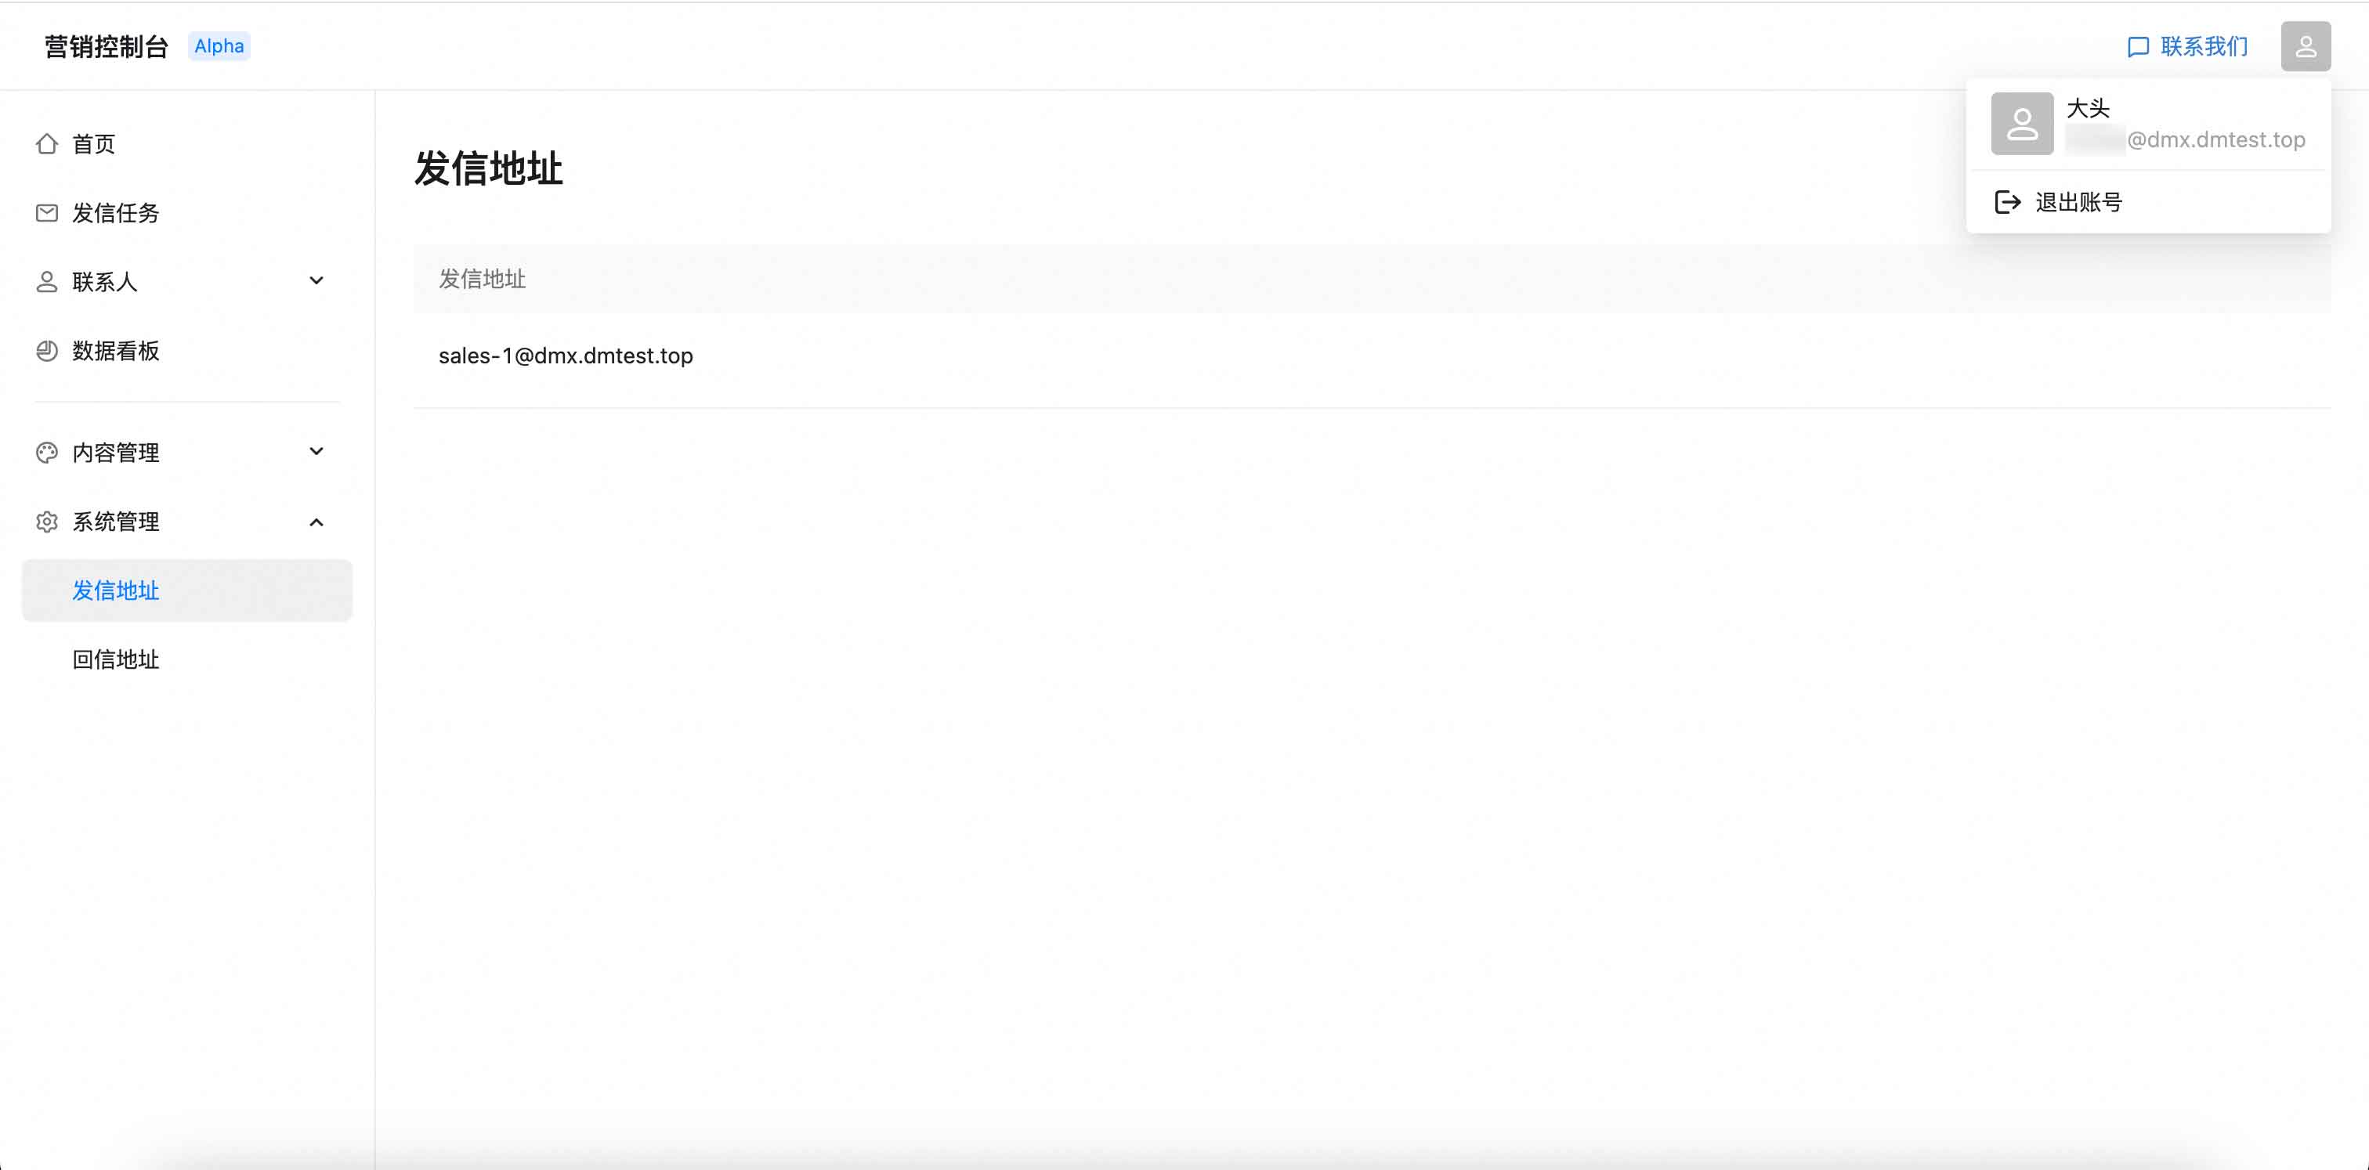The image size is (2369, 1170).
Task: Click the envelope icon beside 发信任务
Action: (x=47, y=213)
